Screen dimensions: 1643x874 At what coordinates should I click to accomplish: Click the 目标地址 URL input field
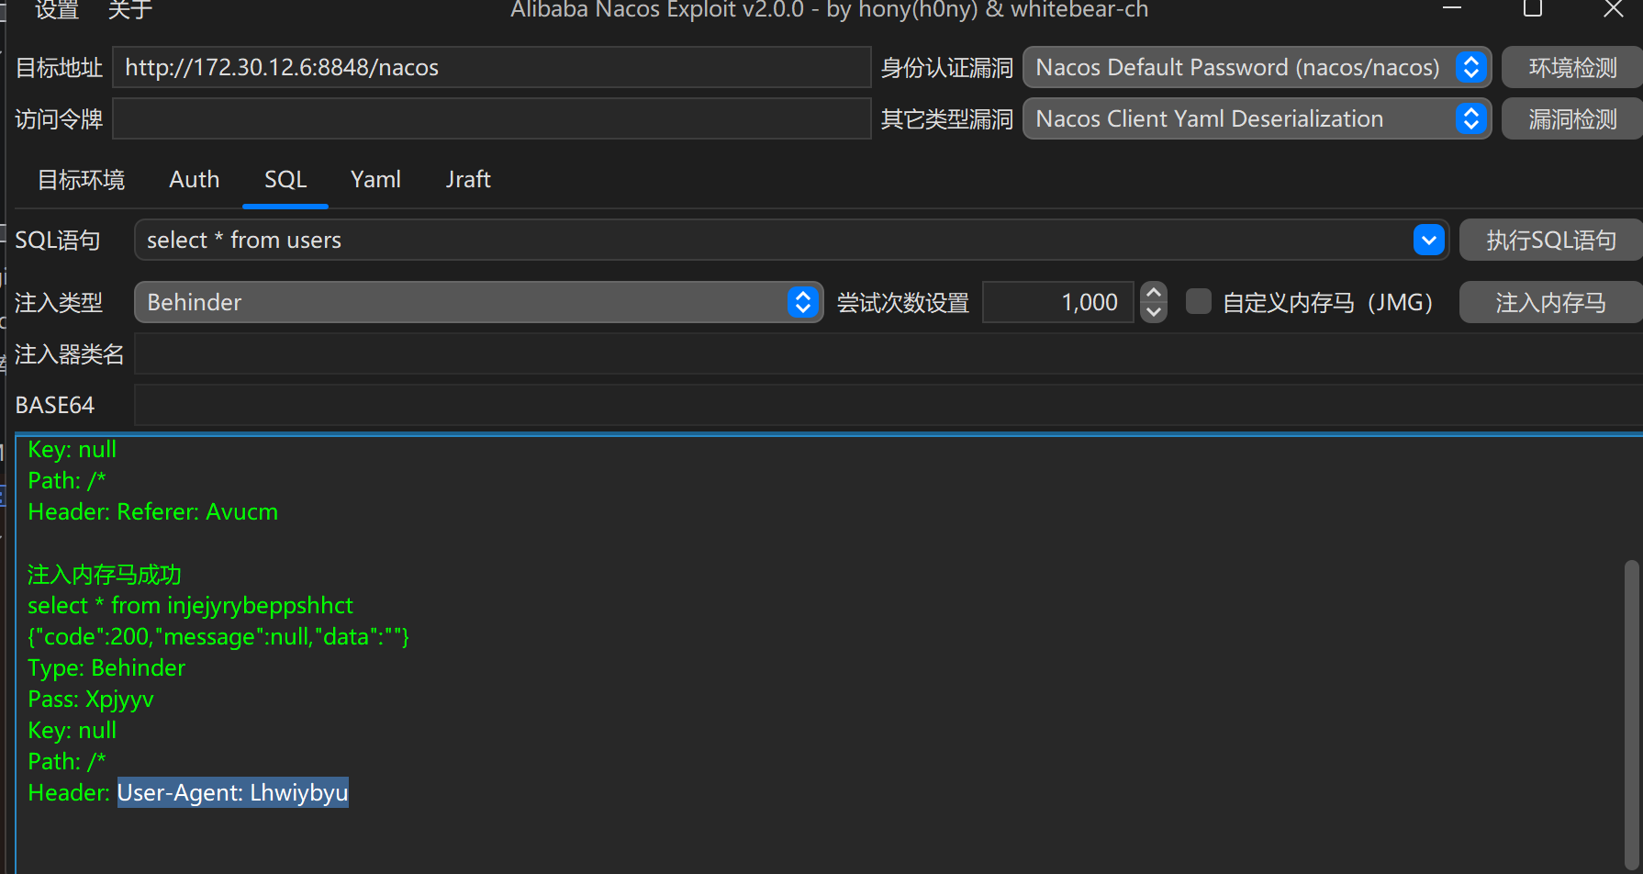(491, 68)
